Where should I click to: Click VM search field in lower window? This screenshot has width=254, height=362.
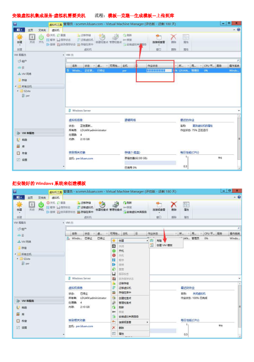[x=153, y=228]
